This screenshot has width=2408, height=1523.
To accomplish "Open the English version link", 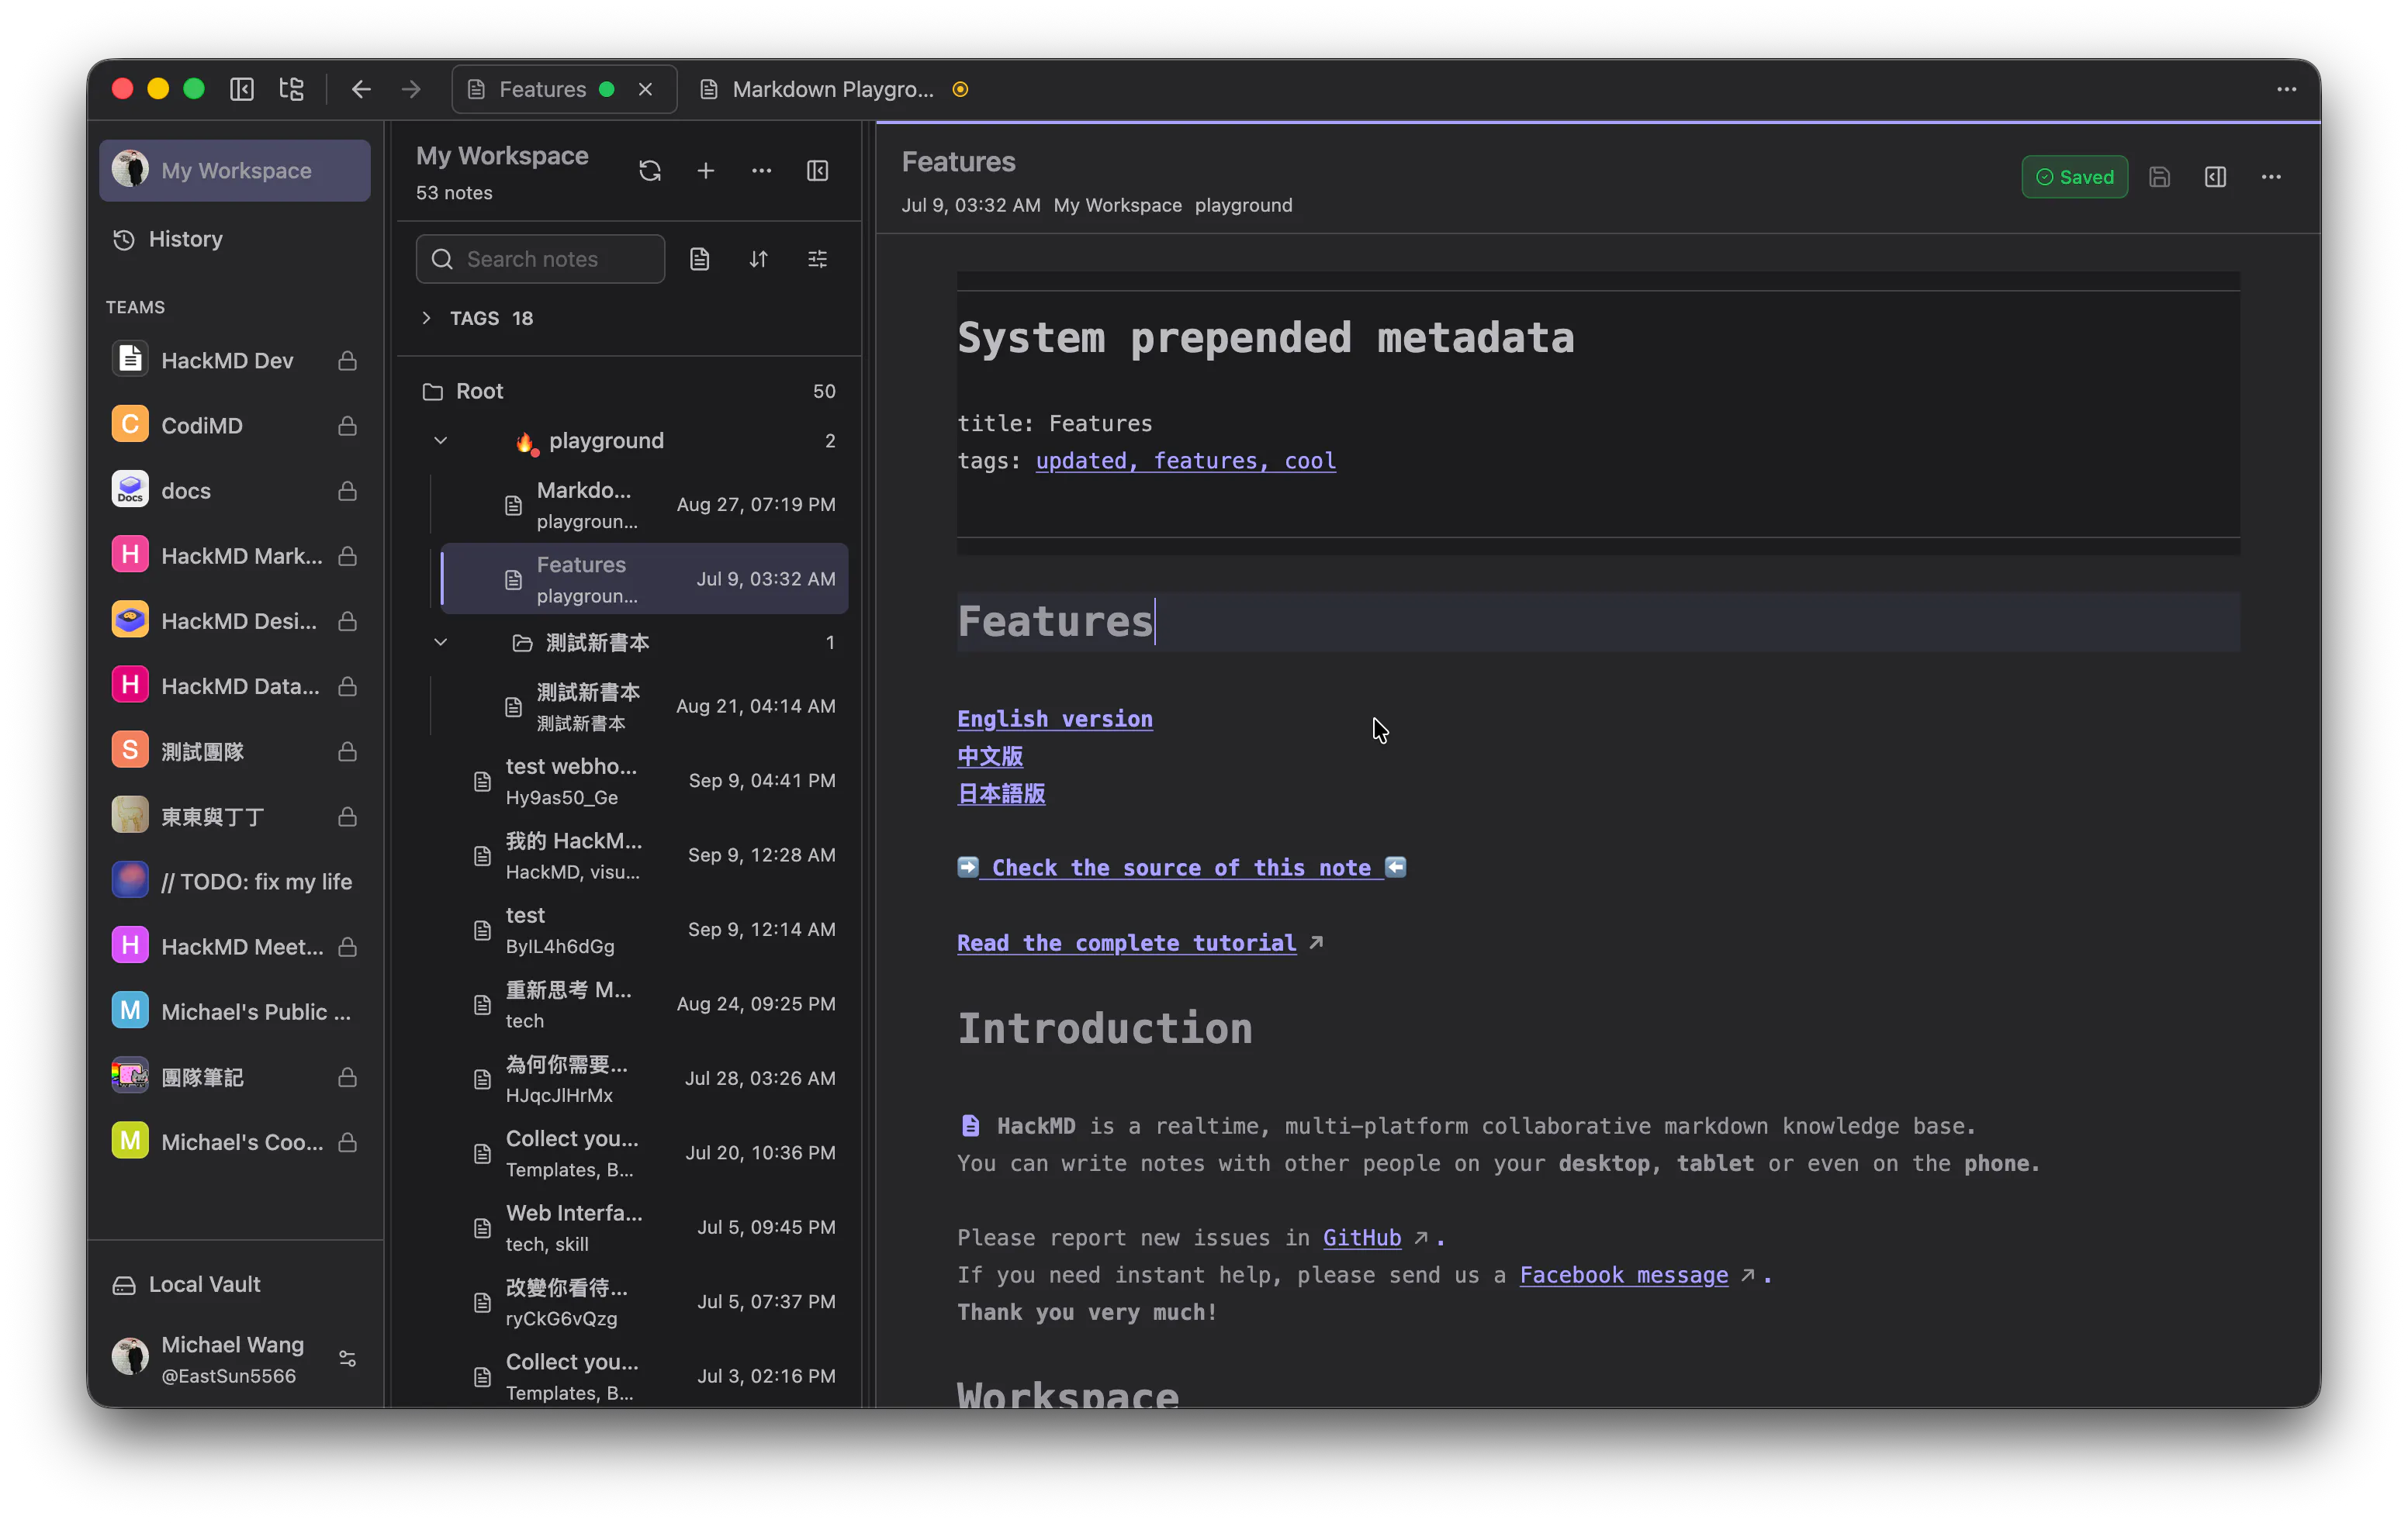I will coord(1055,719).
